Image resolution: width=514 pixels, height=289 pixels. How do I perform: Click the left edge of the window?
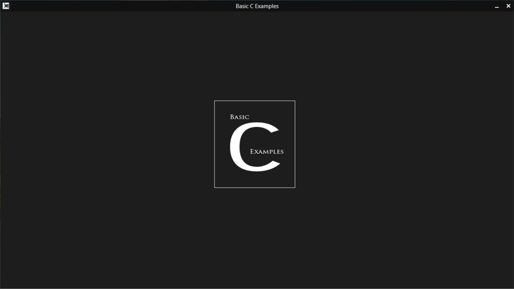[x=1, y=147]
